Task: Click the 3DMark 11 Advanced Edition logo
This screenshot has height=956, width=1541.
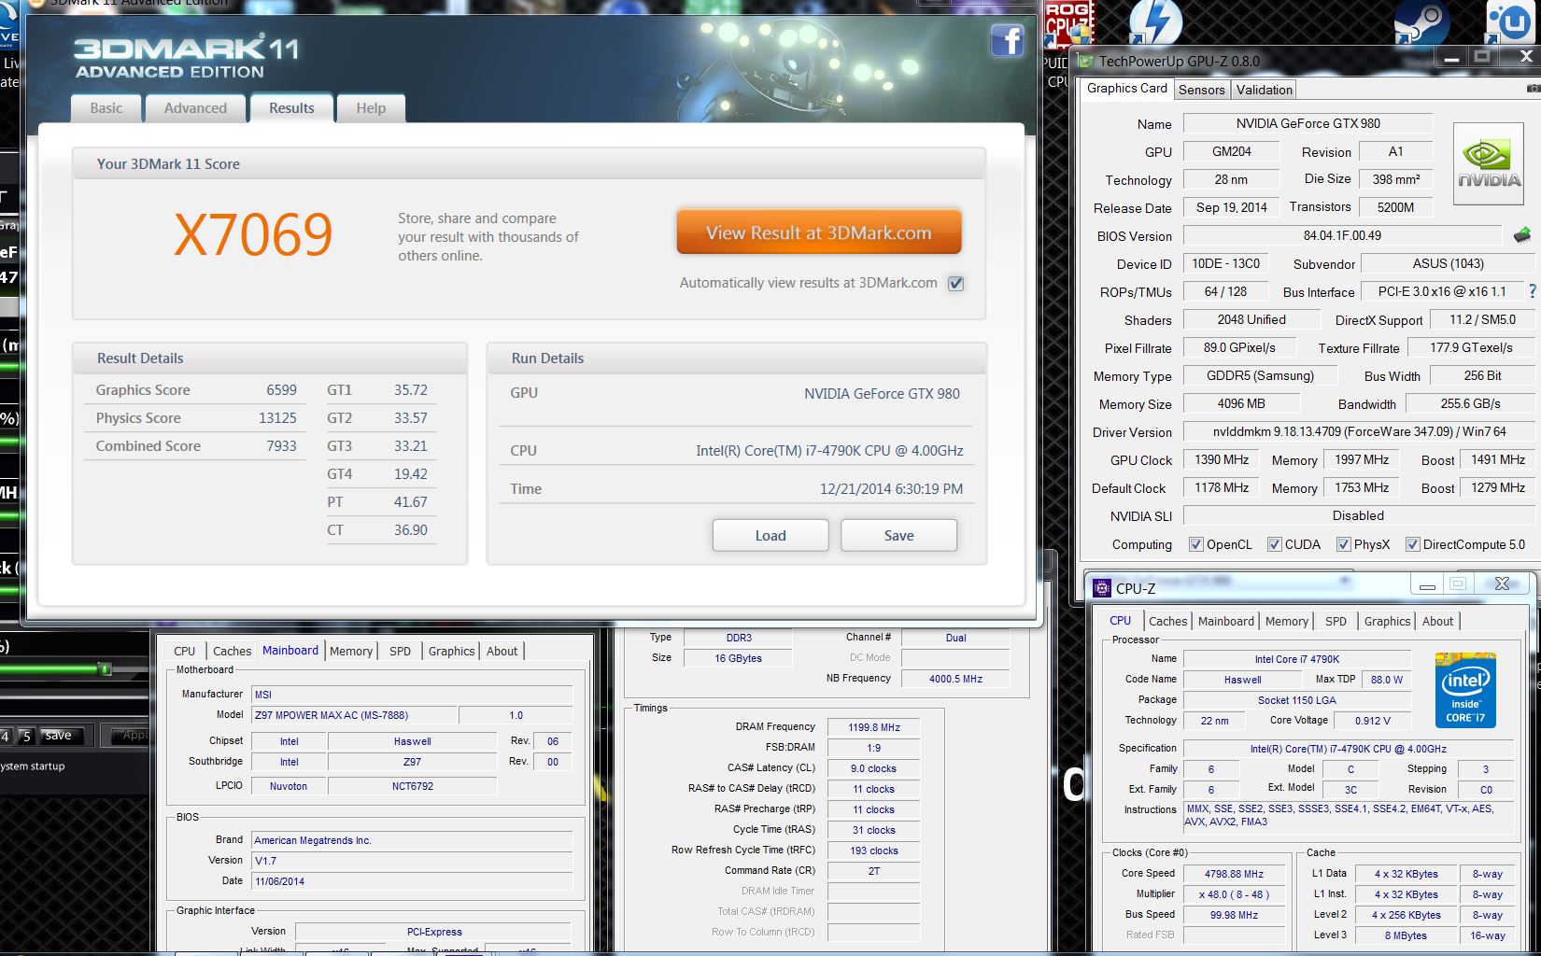Action: [186, 58]
